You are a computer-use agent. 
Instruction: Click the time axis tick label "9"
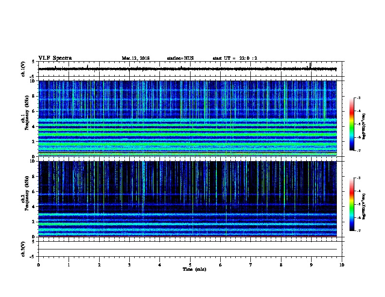311,264
